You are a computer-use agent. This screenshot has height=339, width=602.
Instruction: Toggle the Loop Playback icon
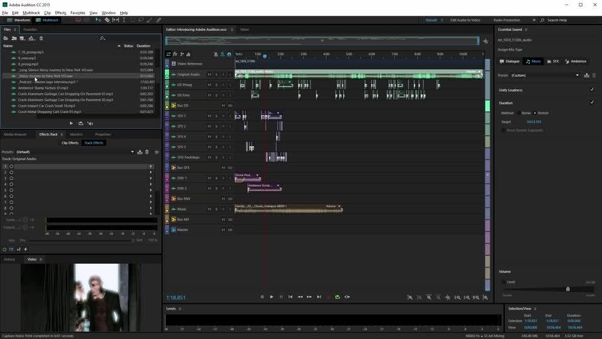[x=337, y=297]
